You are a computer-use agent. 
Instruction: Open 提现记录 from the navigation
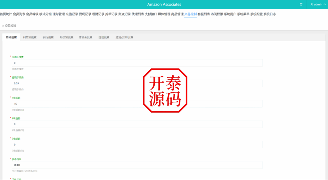[85, 14]
